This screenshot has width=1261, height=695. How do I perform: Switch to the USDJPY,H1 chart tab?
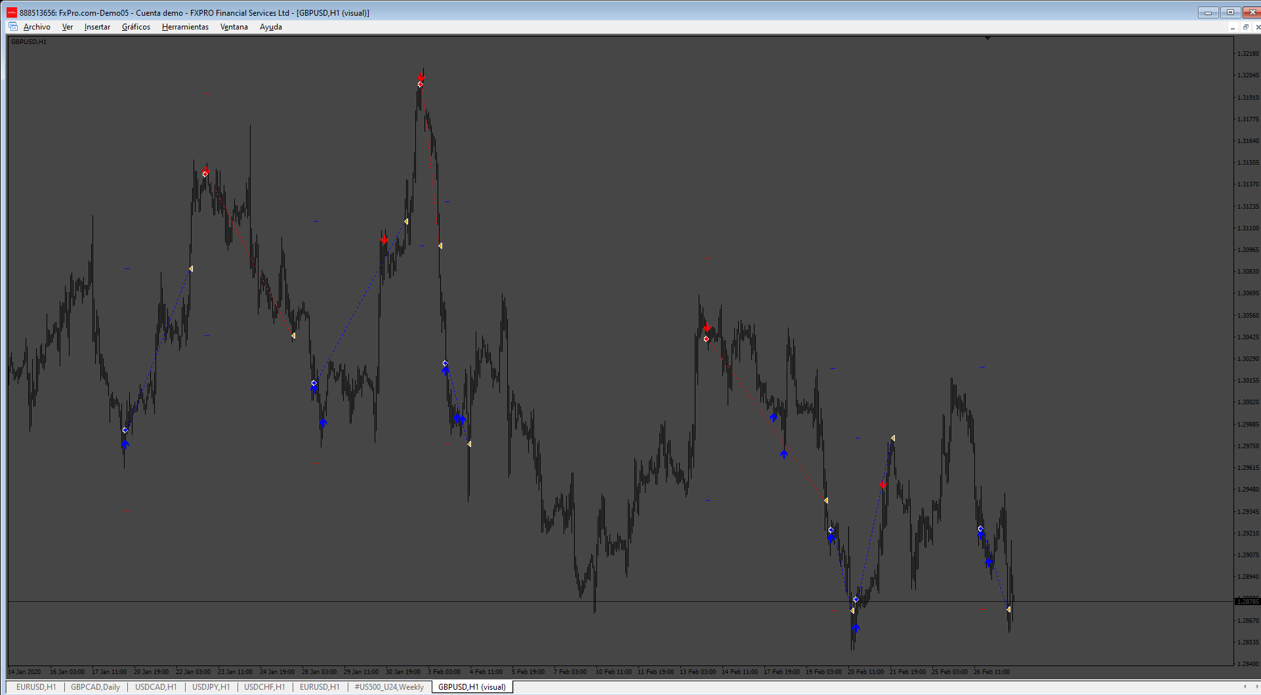[211, 687]
